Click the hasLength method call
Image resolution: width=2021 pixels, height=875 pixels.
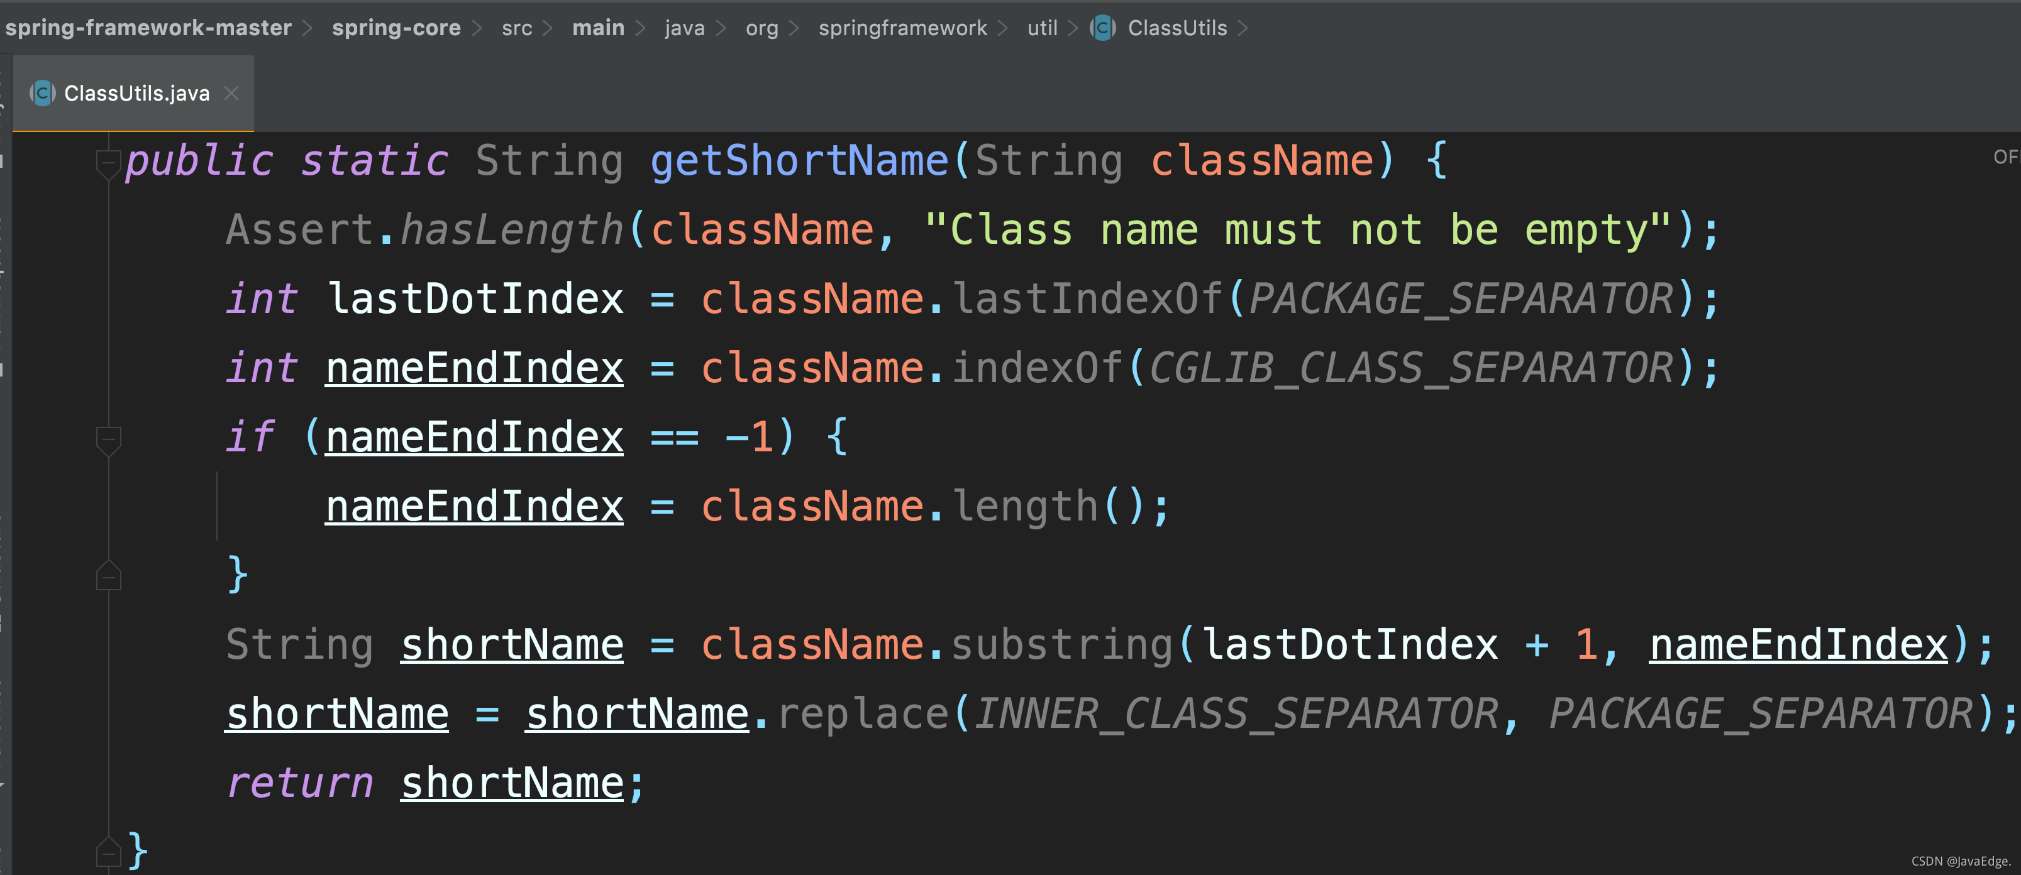click(512, 229)
